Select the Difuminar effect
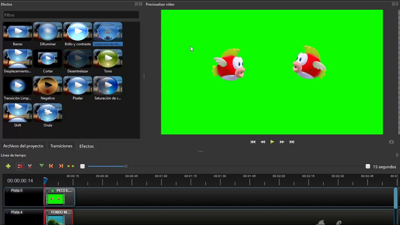This screenshot has height=225, width=400. tap(48, 34)
